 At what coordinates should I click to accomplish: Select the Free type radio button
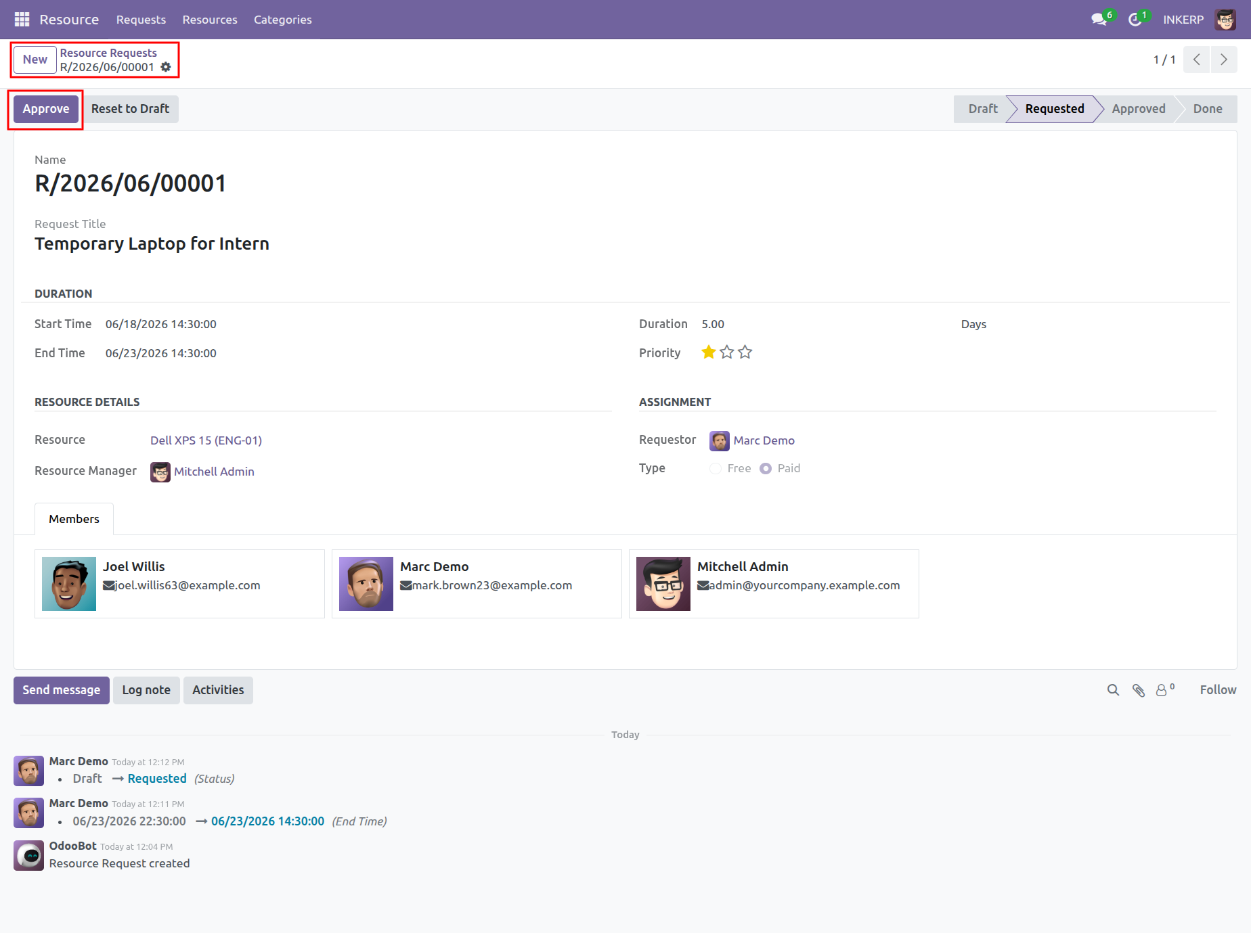tap(716, 469)
